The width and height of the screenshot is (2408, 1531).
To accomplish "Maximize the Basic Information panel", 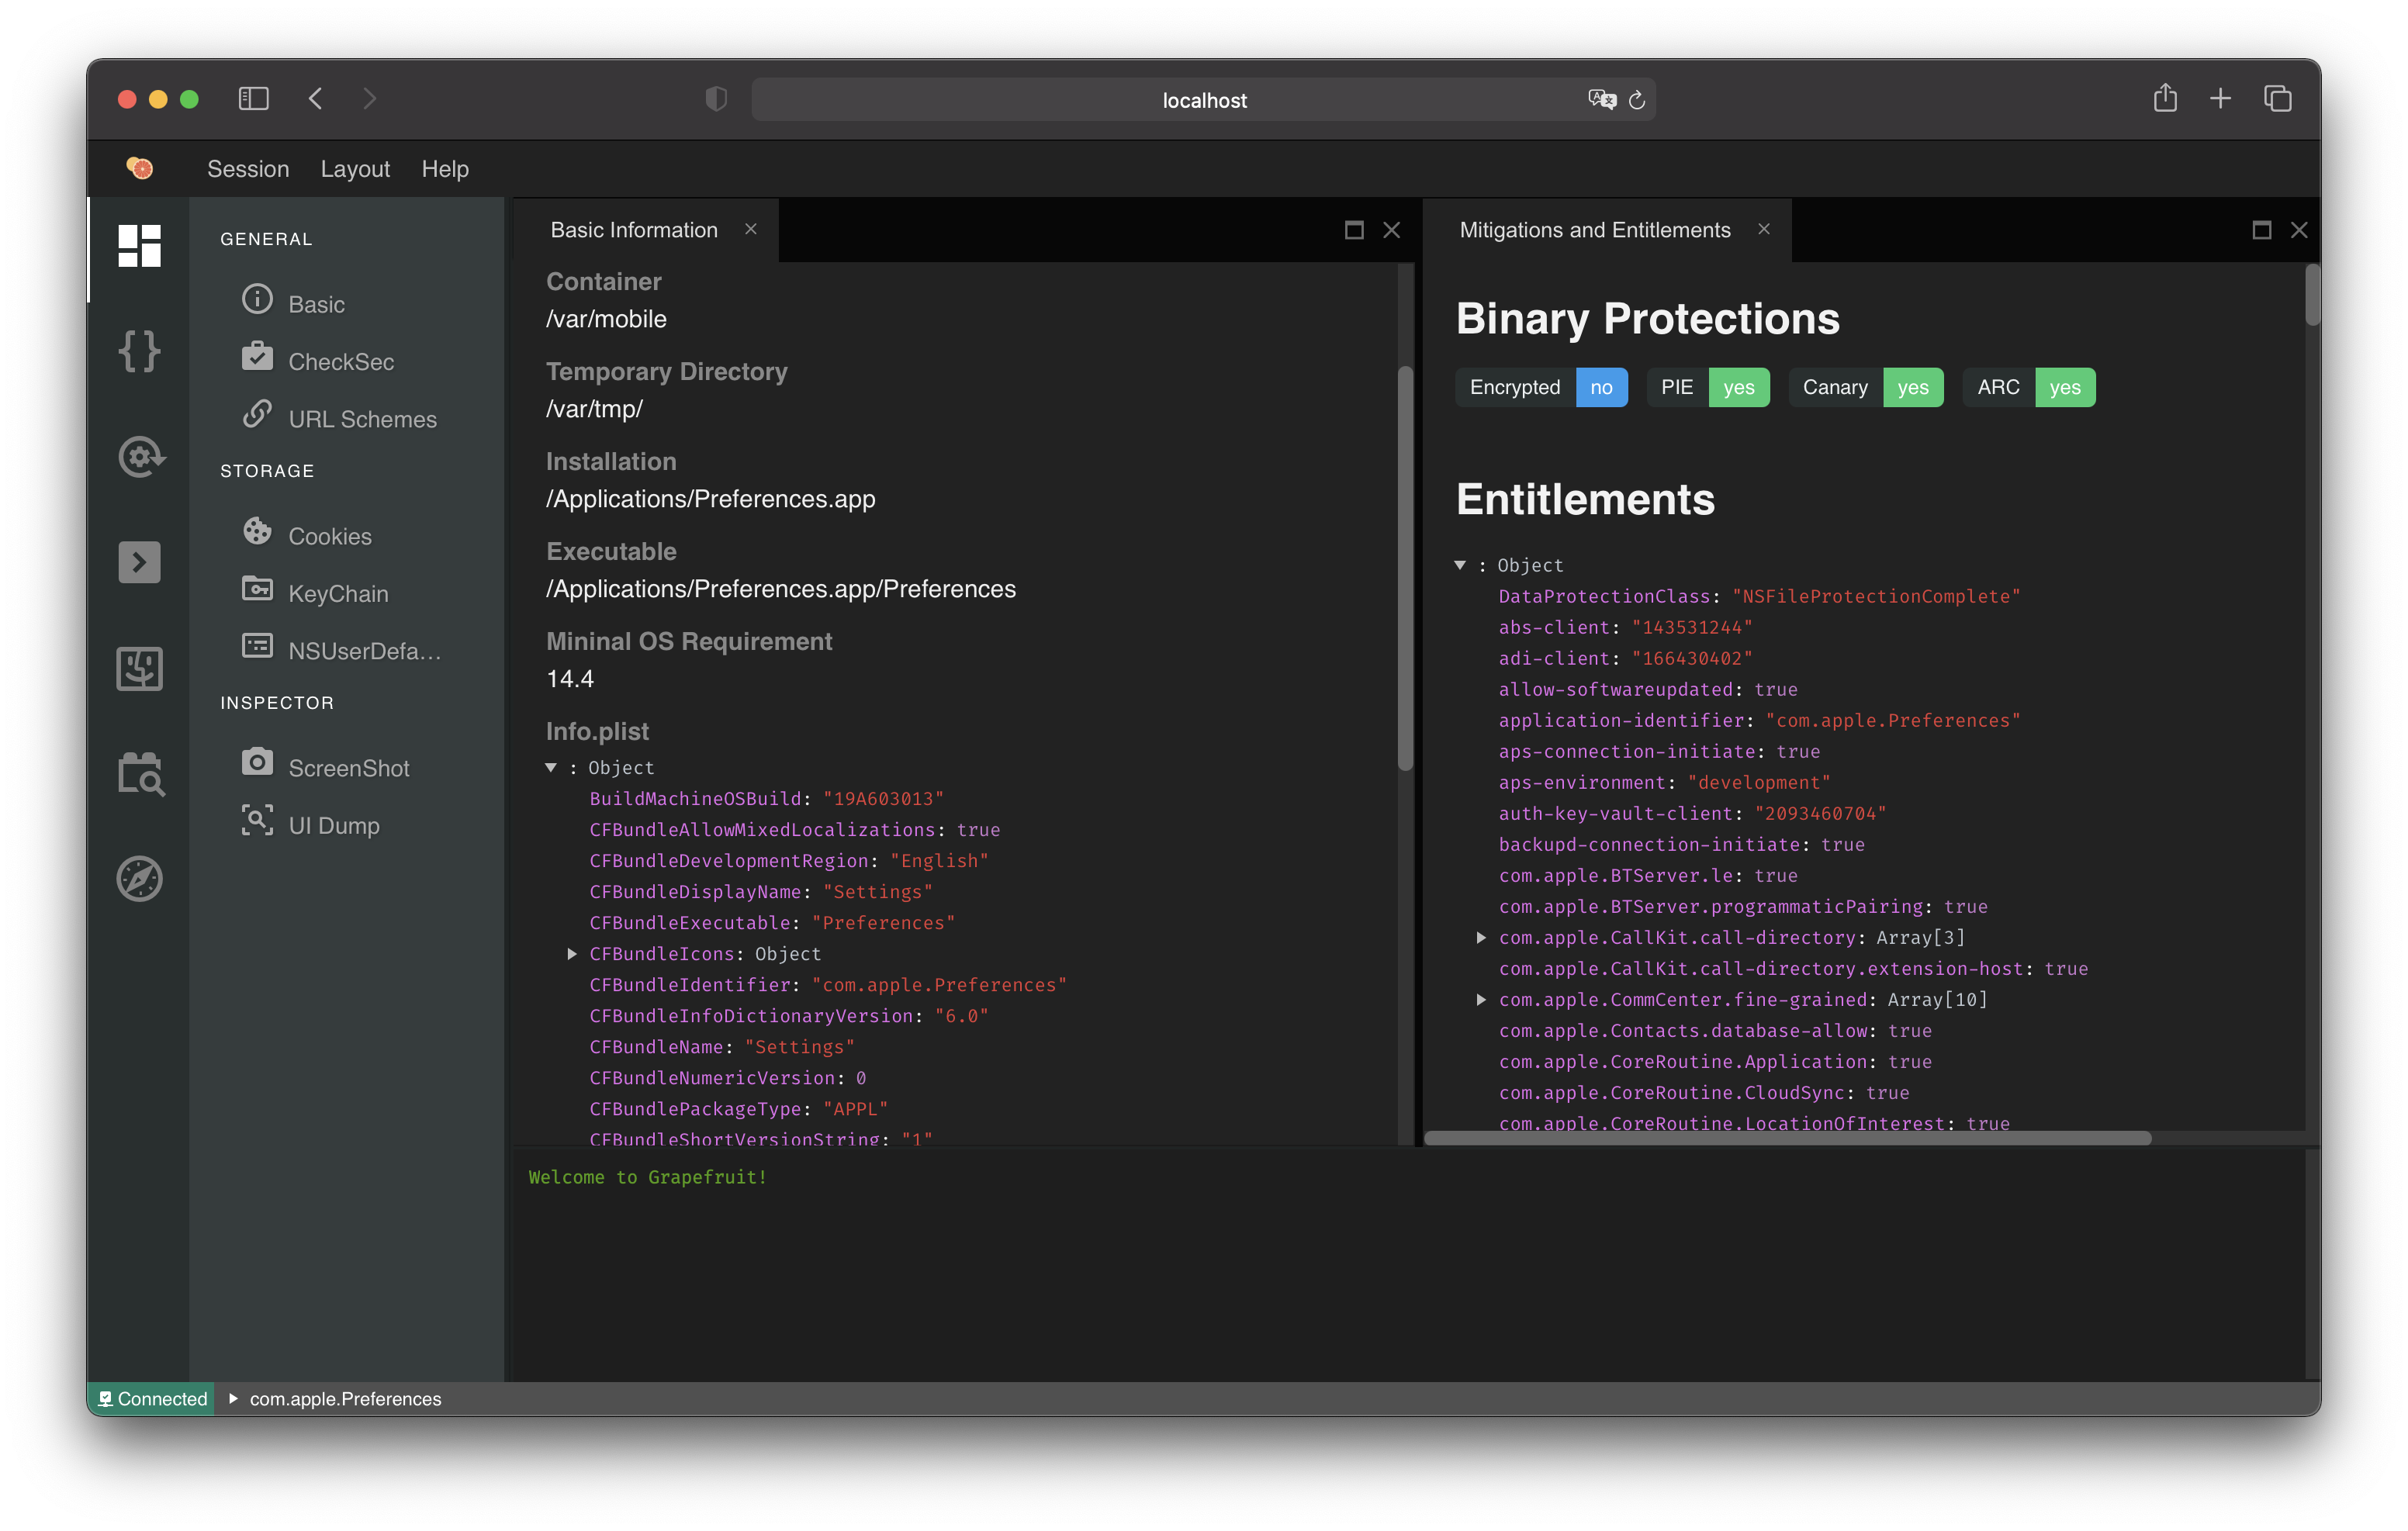I will coord(1354,230).
